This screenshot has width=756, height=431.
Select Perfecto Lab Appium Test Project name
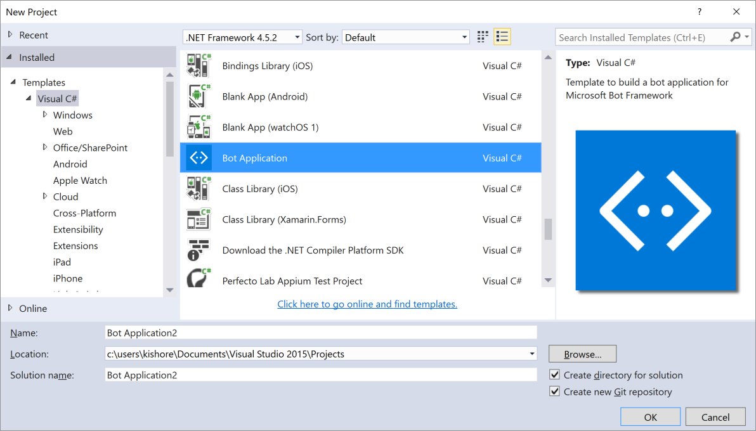tap(292, 281)
